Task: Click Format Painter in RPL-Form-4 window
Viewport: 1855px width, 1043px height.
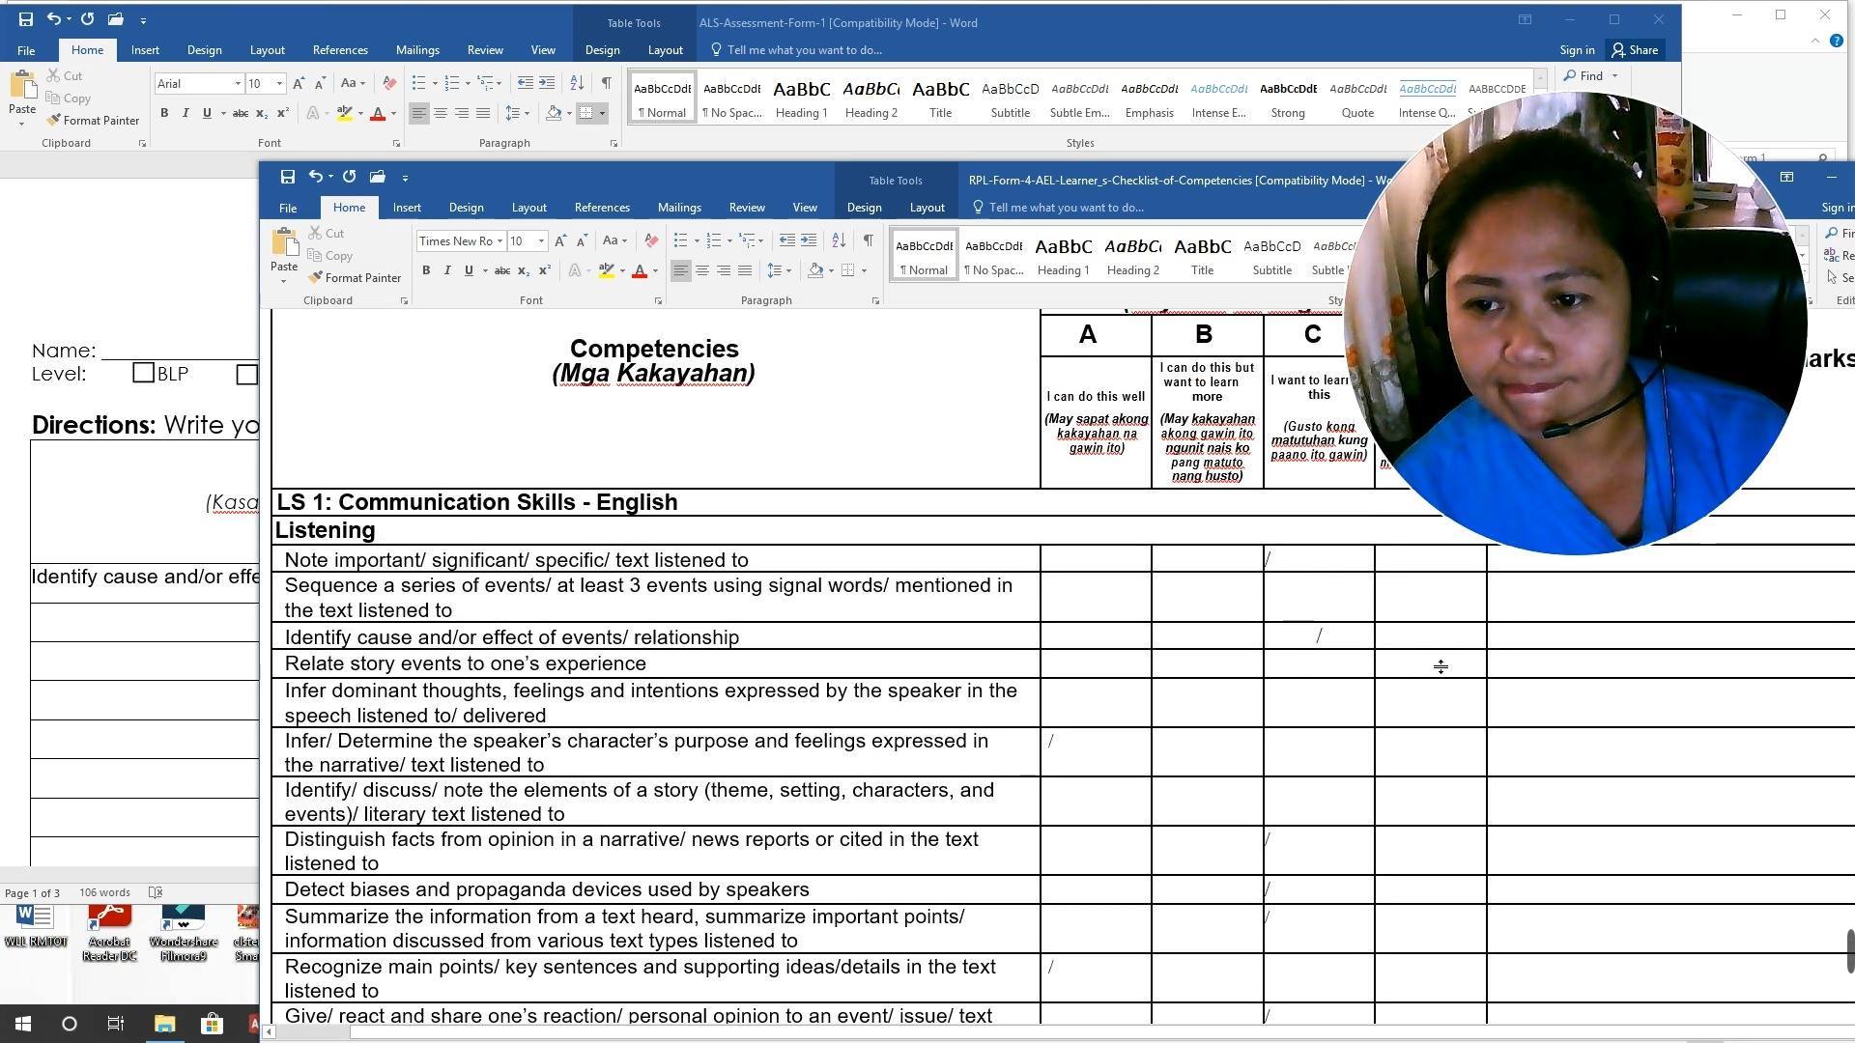Action: 355,278
